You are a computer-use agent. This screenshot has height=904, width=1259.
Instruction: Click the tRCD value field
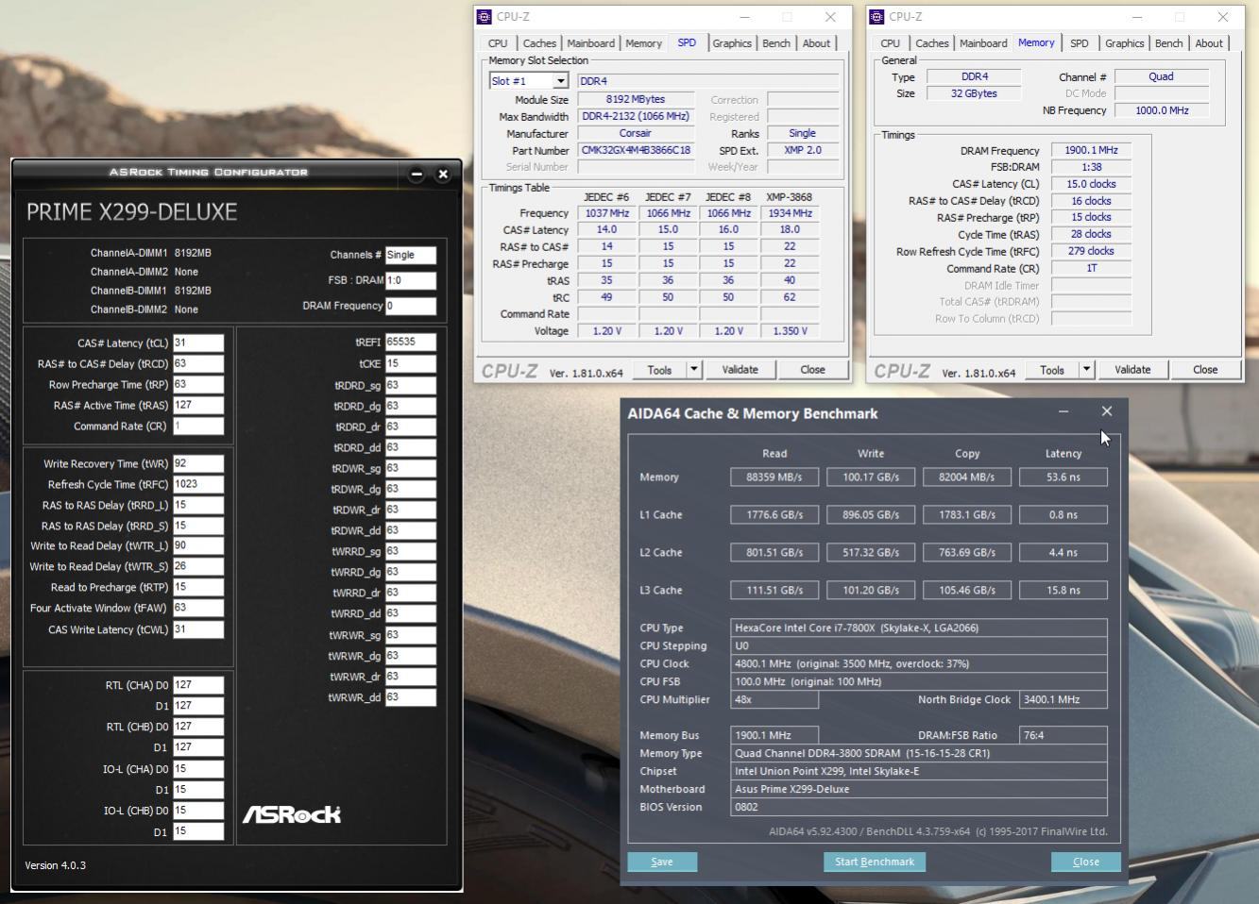coord(198,363)
